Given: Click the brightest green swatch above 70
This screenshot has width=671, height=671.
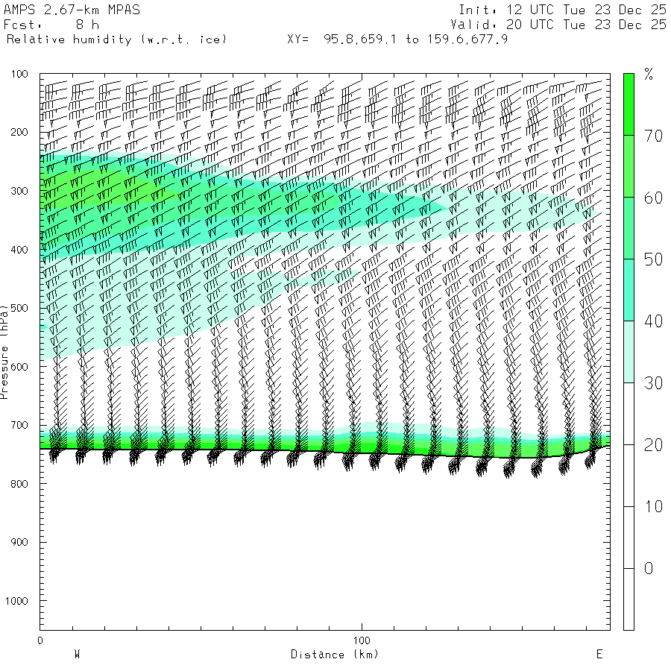Looking at the screenshot, I should [629, 104].
